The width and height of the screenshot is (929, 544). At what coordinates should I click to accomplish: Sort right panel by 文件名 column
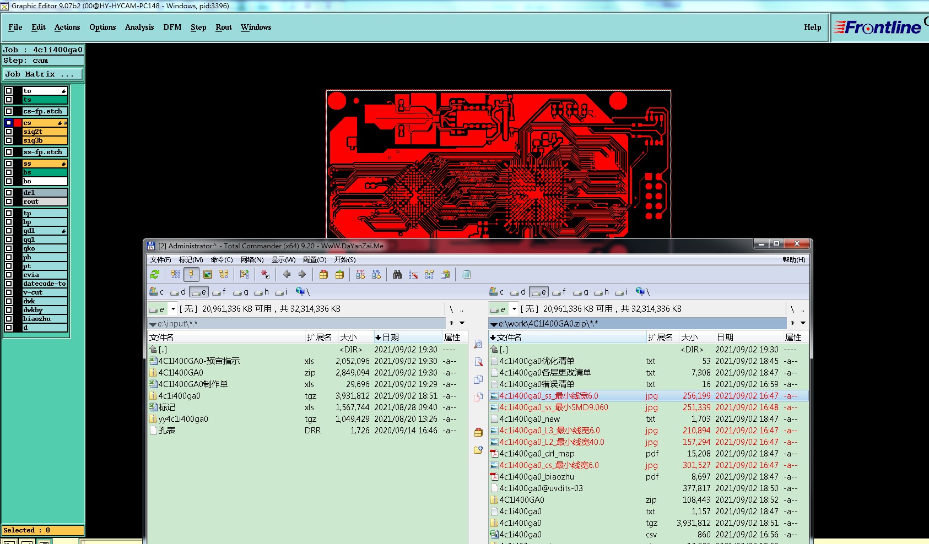[x=568, y=337]
